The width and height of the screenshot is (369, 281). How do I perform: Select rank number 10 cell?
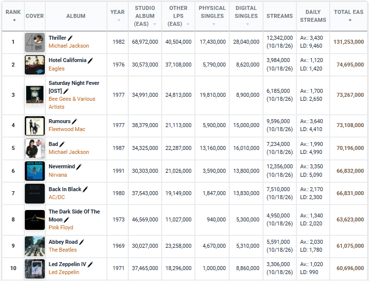click(x=13, y=268)
